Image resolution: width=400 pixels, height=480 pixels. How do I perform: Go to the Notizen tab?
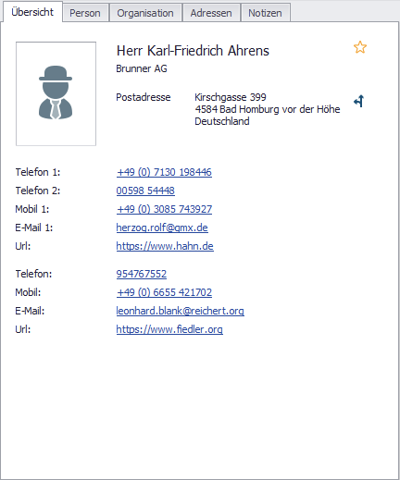(x=265, y=13)
